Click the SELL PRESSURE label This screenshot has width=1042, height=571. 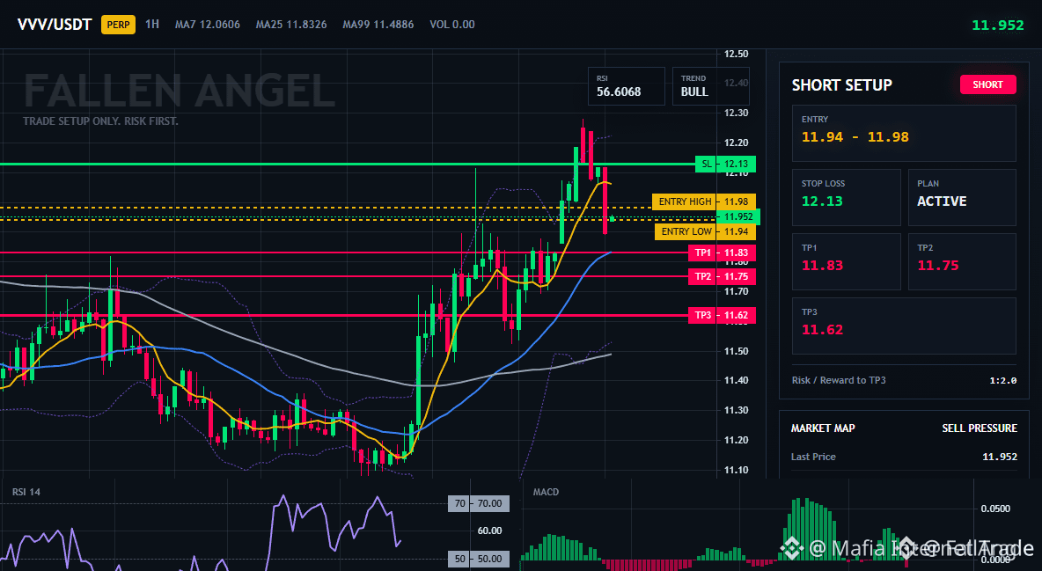979,428
